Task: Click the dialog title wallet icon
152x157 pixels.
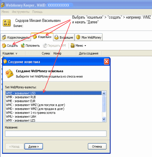Action: click(x=5, y=62)
